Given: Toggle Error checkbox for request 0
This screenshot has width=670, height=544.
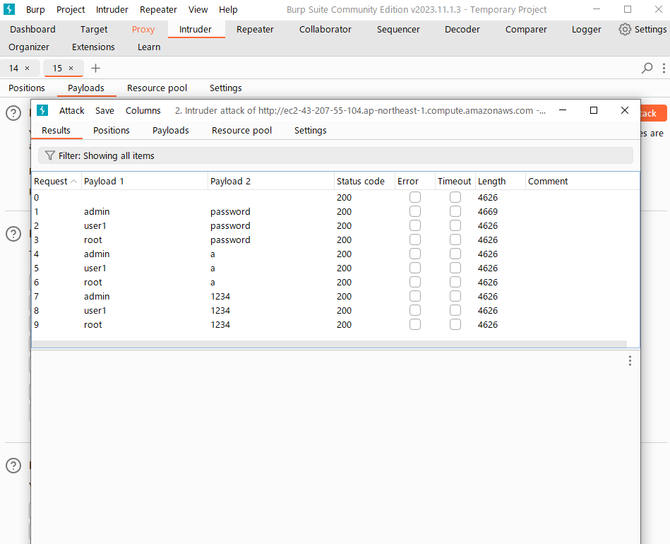Looking at the screenshot, I should pos(415,197).
